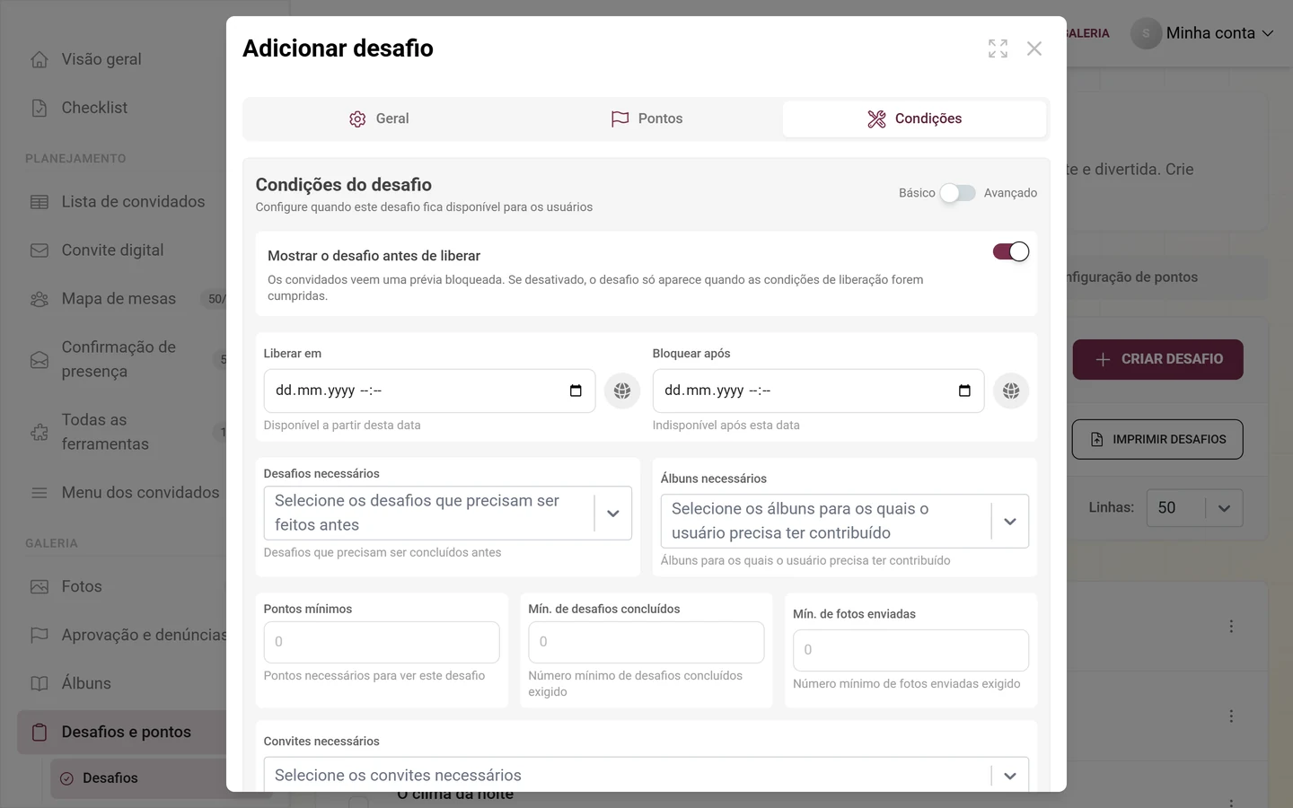This screenshot has height=808, width=1293.
Task: Open calendar picker for Bloquear após
Action: 964,391
